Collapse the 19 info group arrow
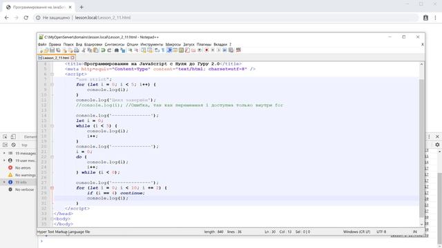The image size is (442, 248). pos(4,182)
